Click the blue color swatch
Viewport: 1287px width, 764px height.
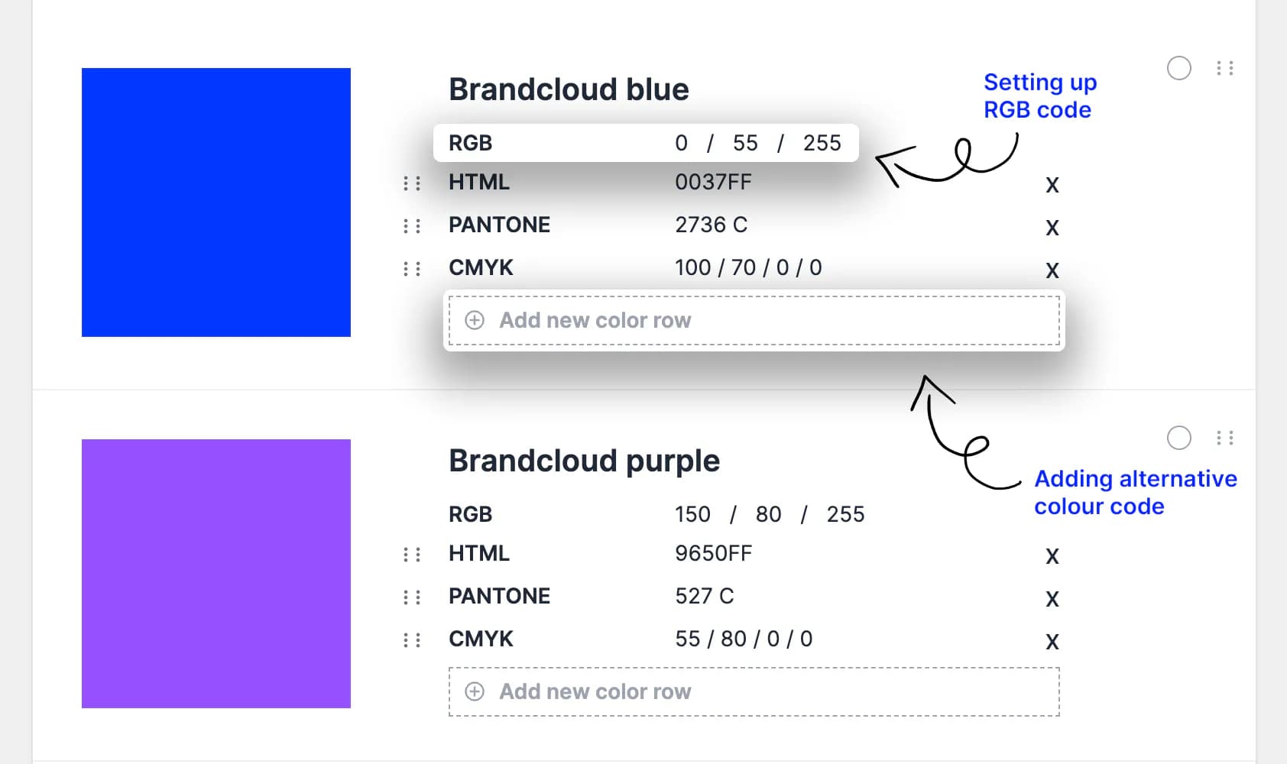pos(216,202)
